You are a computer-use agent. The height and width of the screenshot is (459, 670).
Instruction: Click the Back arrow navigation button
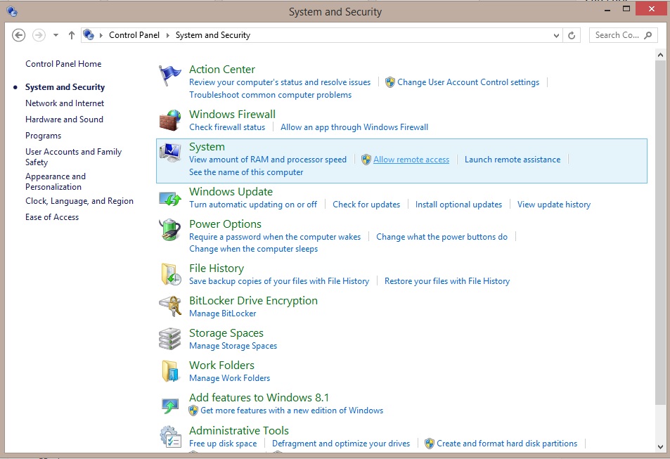coord(18,35)
